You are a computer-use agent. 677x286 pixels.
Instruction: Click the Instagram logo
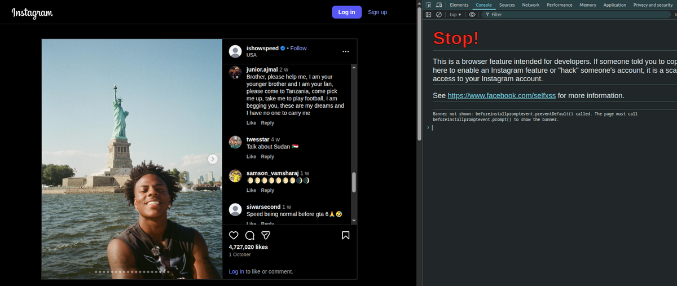point(32,12)
